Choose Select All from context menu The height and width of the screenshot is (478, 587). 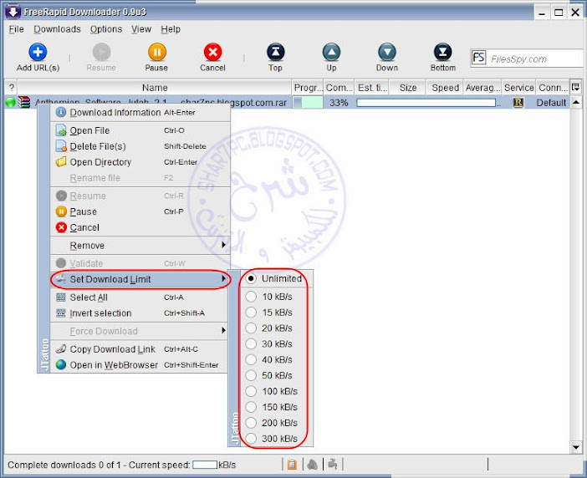pos(140,297)
